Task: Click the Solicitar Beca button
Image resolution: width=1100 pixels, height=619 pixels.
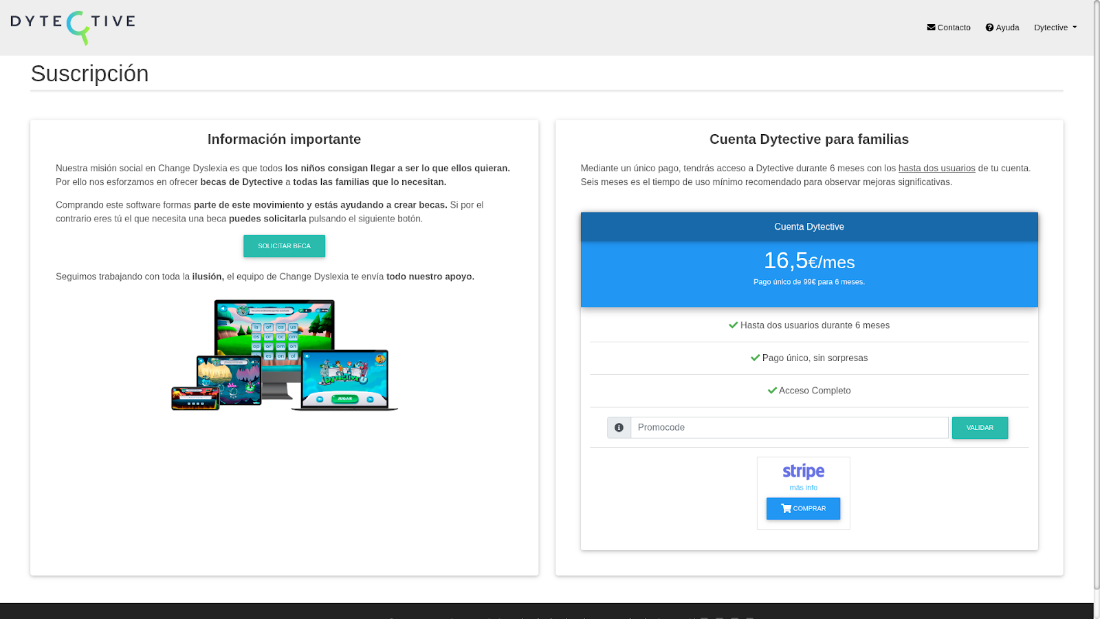Action: click(x=284, y=246)
